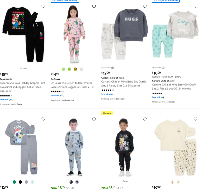Heart the Cozy baby girl outfit
Image resolution: width=201 pixels, height=189 pixels.
click(195, 6)
